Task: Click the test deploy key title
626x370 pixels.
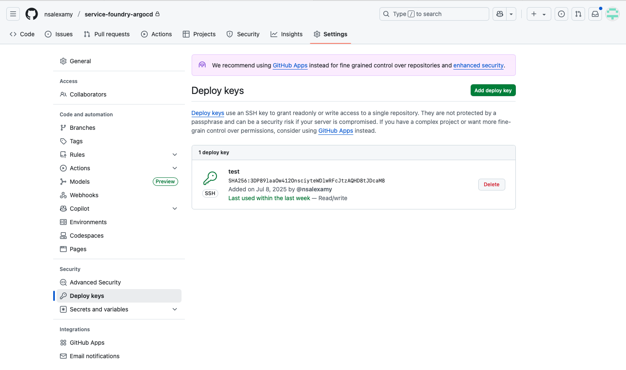Action: pos(234,172)
